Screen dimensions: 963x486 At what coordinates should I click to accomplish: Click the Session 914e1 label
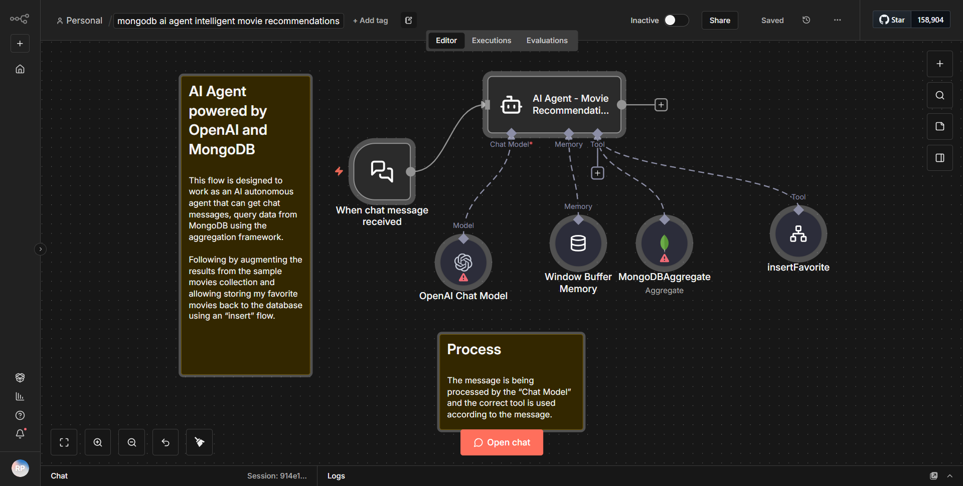point(277,476)
